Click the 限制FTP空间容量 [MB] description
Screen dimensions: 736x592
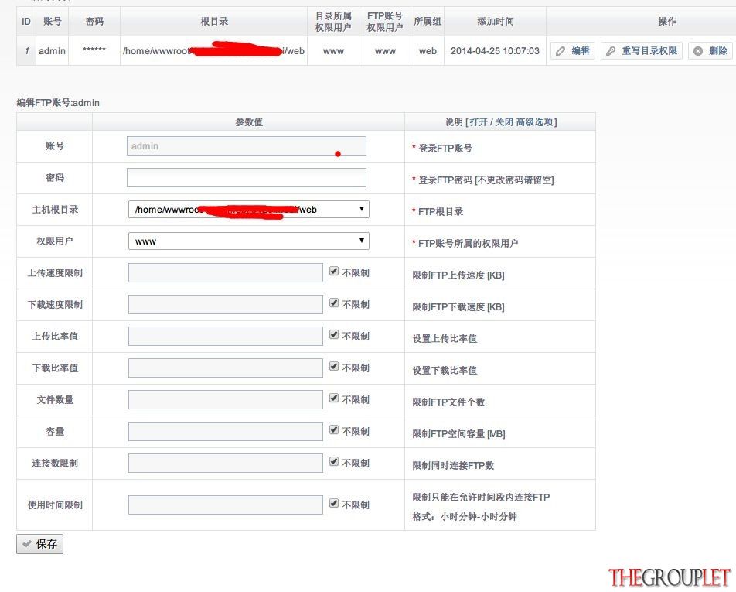[x=458, y=434]
